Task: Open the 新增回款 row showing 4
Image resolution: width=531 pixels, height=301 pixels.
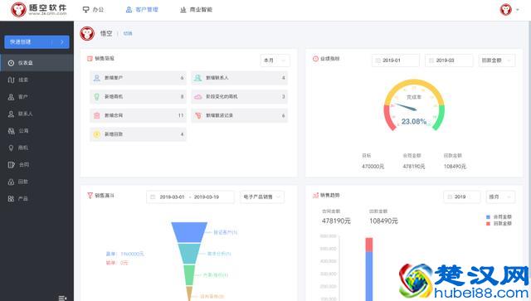Action: pyautogui.click(x=138, y=134)
